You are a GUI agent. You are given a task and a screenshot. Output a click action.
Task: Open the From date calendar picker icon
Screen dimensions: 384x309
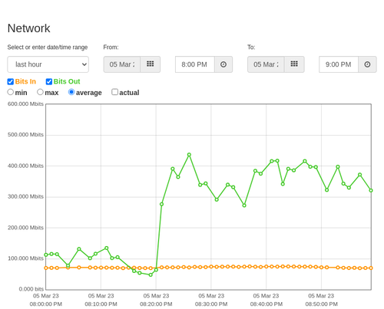tap(151, 64)
